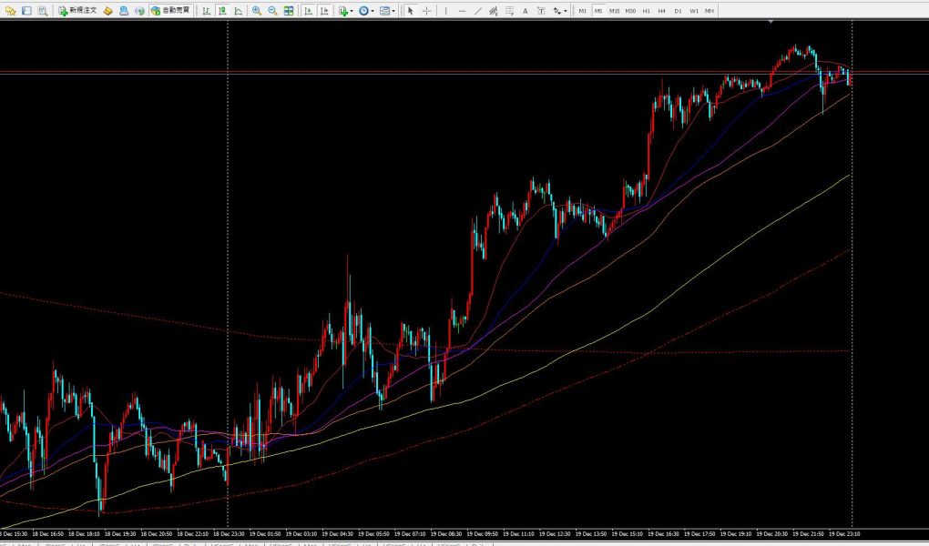
Task: Select the Crosshair cursor tool
Action: (426, 11)
